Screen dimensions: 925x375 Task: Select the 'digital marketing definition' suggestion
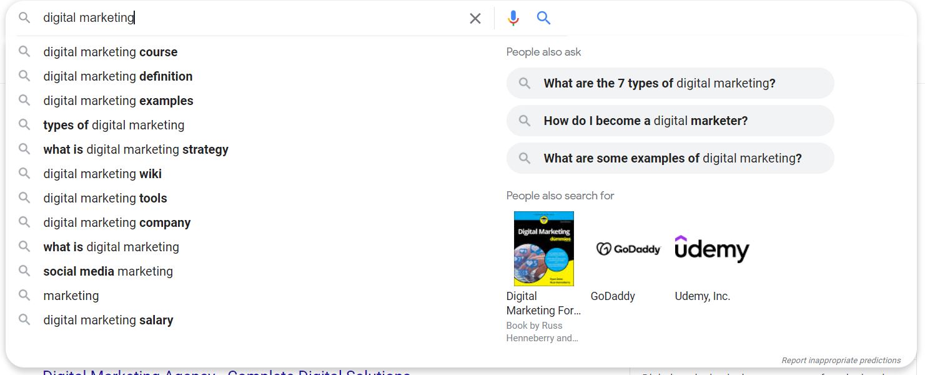(117, 76)
